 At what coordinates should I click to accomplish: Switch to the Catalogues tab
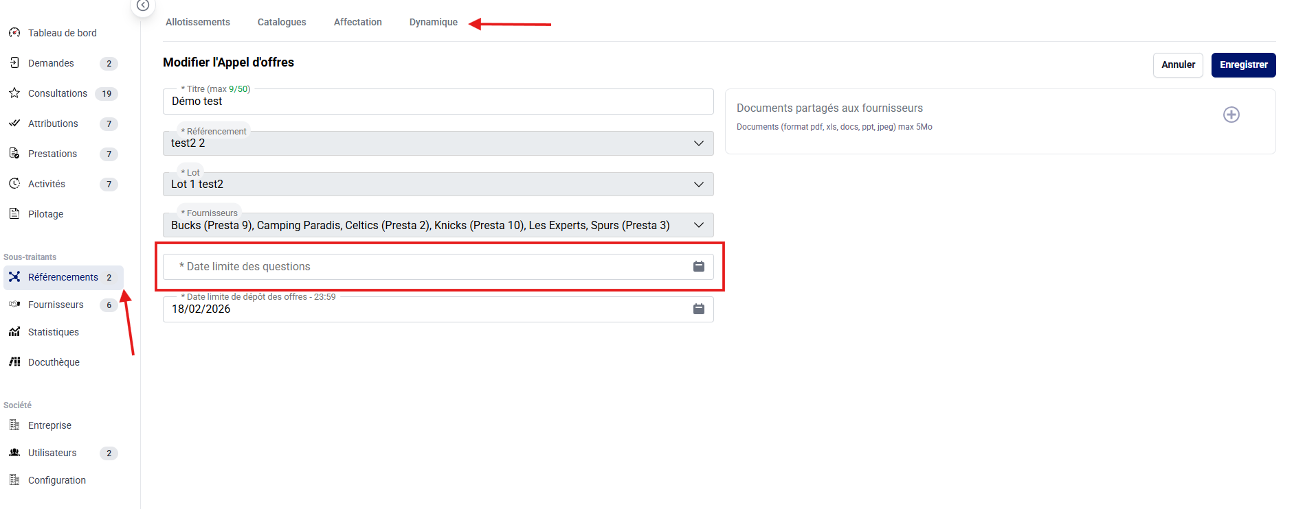point(282,22)
